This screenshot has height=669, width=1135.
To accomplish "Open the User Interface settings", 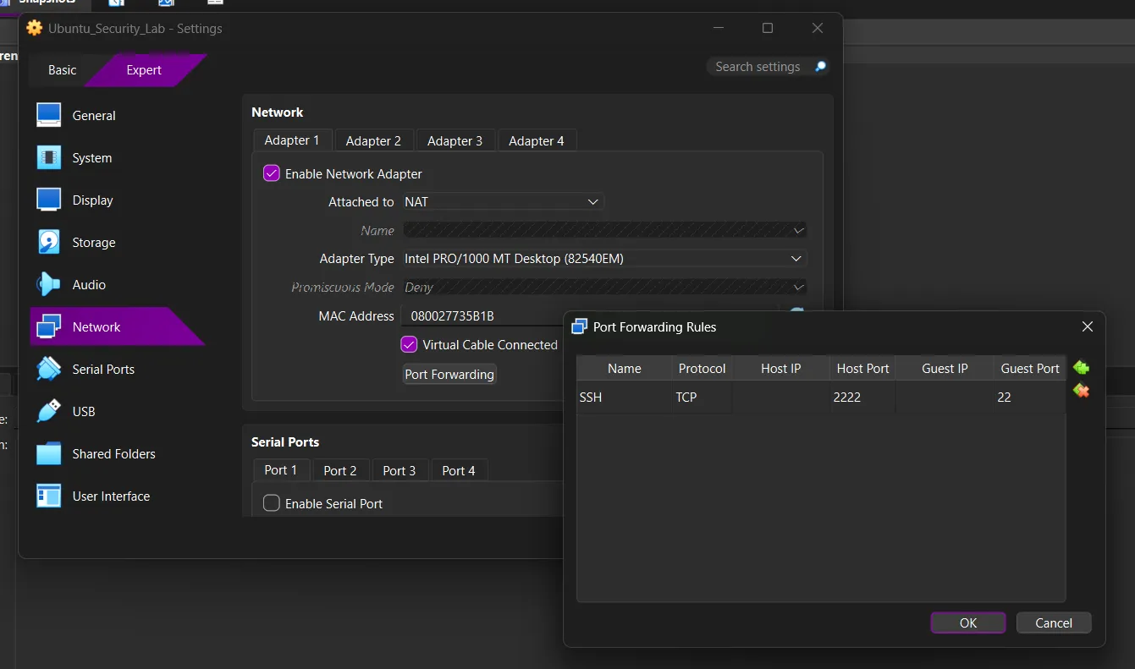I will tap(109, 496).
